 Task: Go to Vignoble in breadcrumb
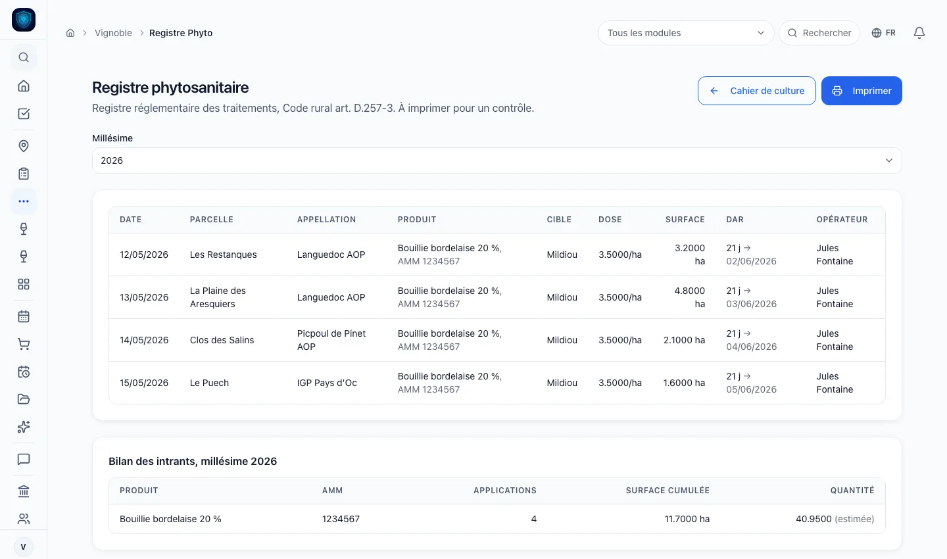[x=113, y=33]
